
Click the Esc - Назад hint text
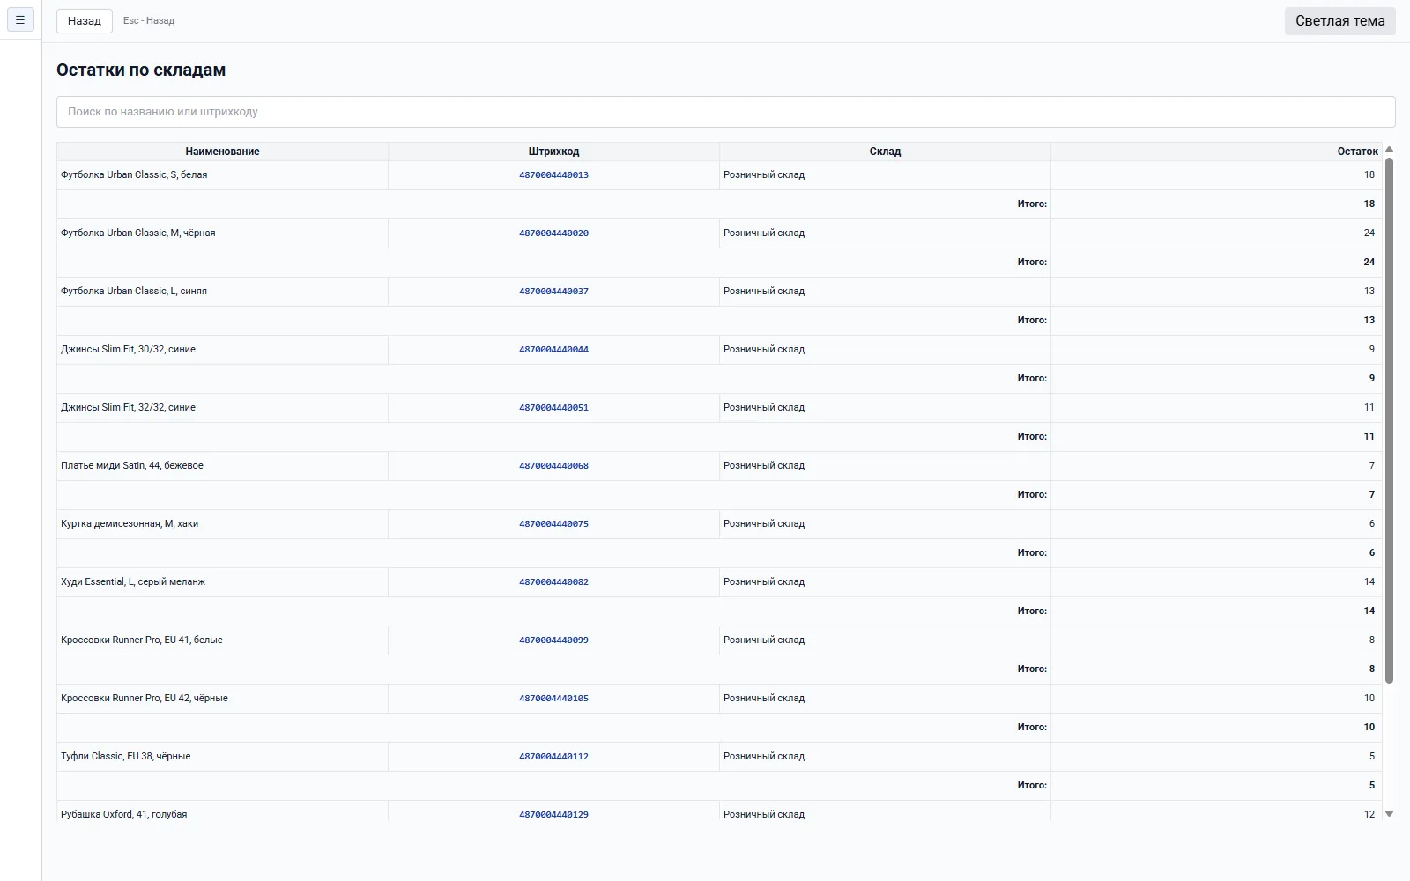click(149, 20)
